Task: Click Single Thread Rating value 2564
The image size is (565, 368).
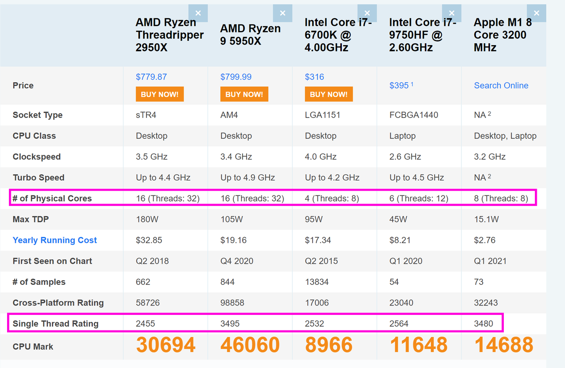Action: click(x=399, y=323)
